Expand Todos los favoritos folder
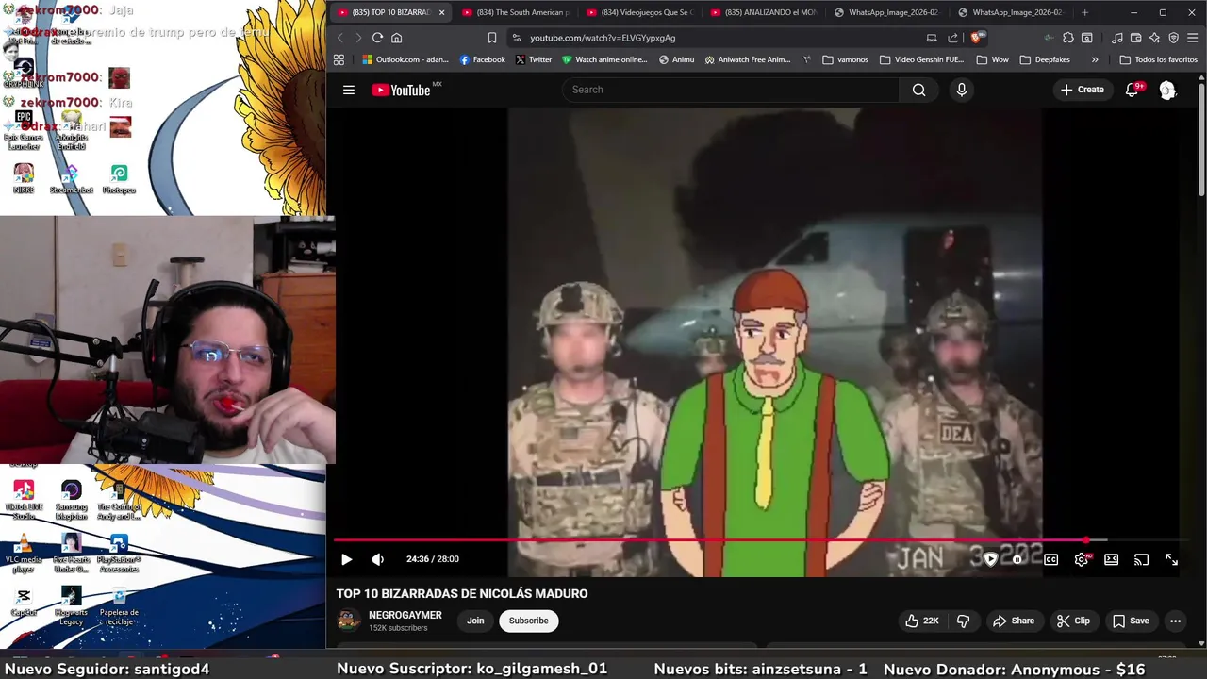 point(1158,59)
